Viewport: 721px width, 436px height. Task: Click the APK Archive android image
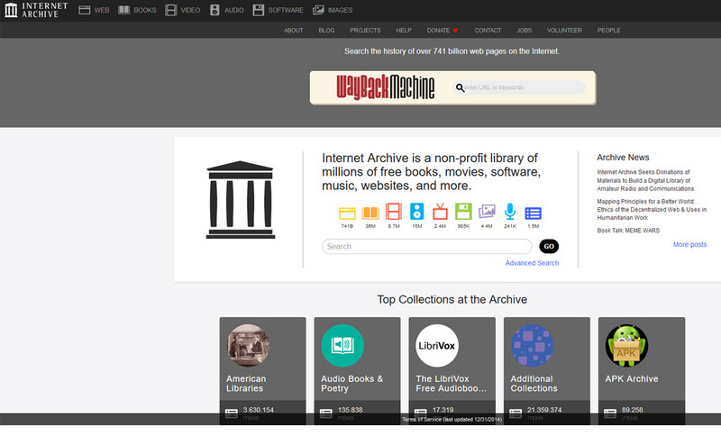click(x=626, y=346)
